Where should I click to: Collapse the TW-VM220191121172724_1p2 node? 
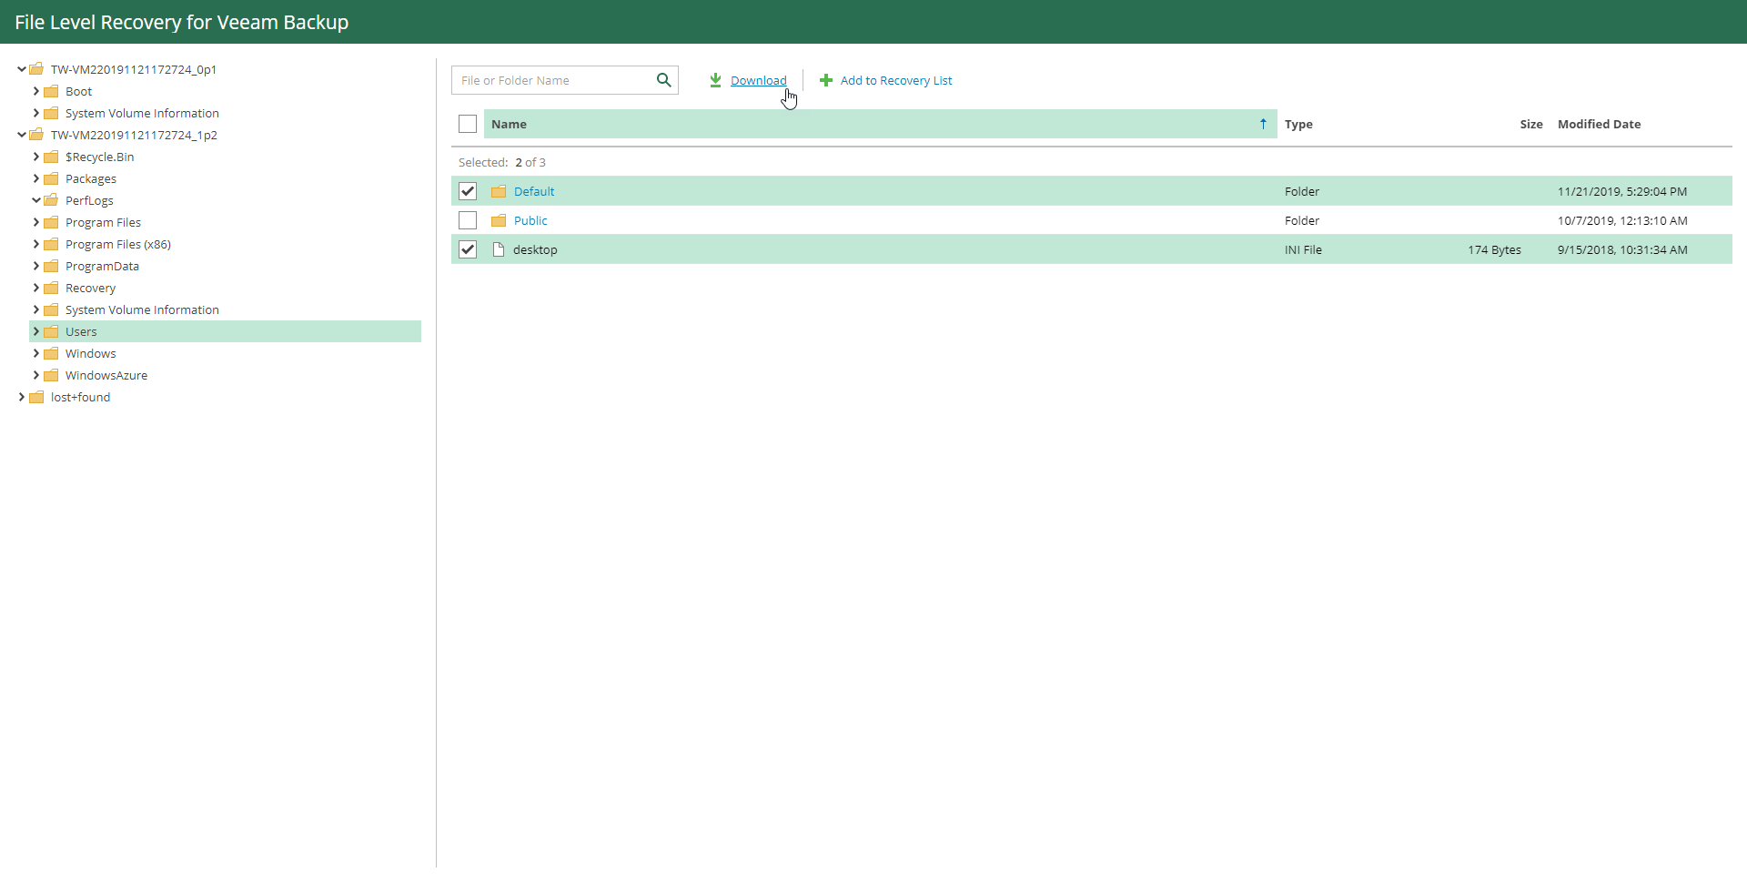click(x=22, y=135)
